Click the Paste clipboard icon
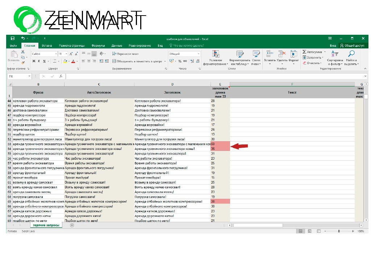371x278 pixels. tap(14, 54)
